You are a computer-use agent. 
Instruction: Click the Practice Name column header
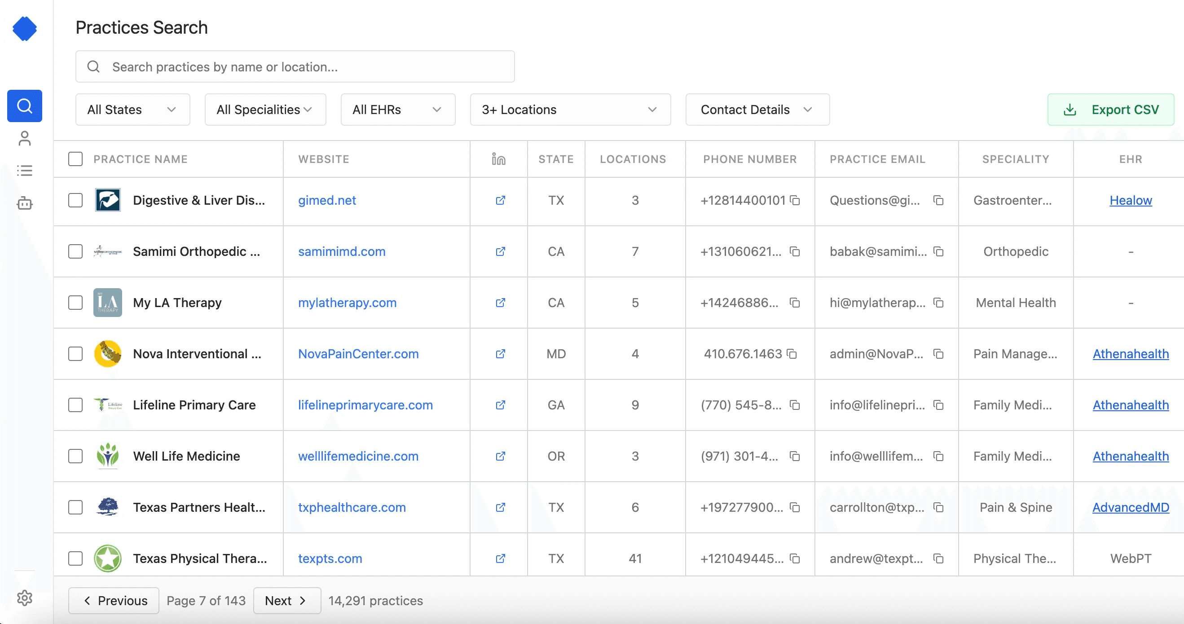pyautogui.click(x=141, y=159)
